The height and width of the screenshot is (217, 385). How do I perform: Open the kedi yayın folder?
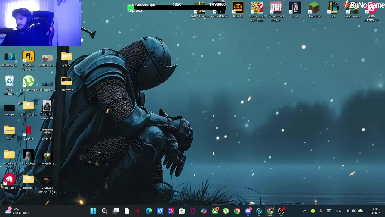[x=66, y=84]
